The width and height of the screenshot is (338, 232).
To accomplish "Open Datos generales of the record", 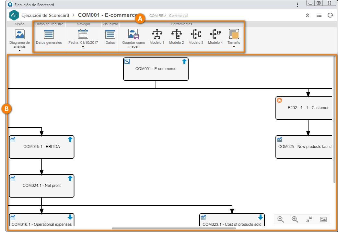I will [49, 37].
